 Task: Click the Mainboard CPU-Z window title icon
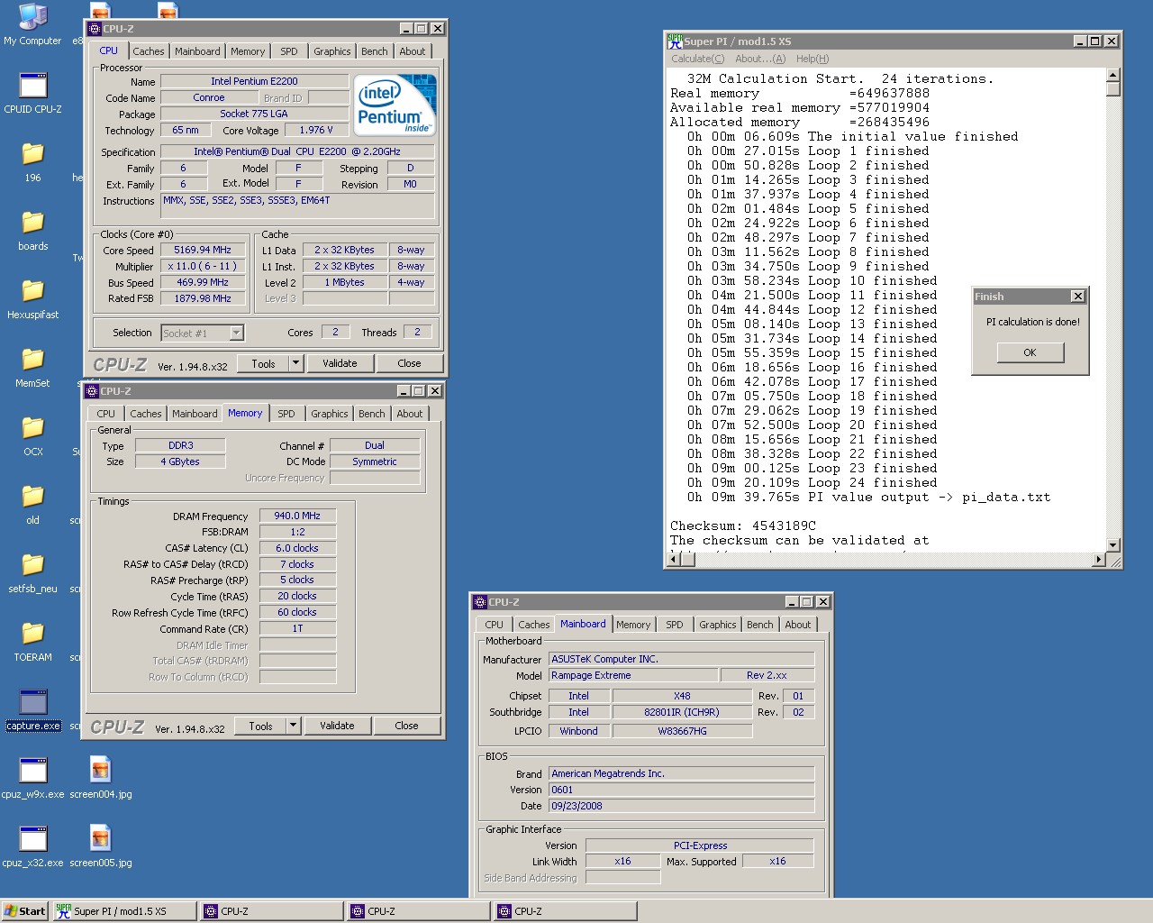[478, 602]
